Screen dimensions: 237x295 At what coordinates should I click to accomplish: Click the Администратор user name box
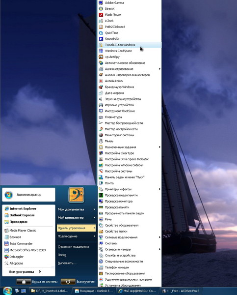pos(28,195)
